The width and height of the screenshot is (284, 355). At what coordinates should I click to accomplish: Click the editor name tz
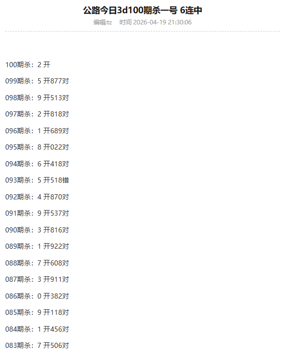[x=109, y=22]
